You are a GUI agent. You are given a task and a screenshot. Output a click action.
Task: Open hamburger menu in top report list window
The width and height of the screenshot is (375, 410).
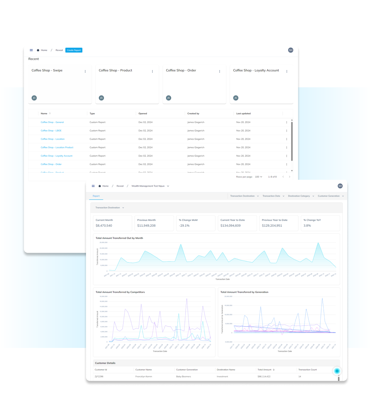31,50
